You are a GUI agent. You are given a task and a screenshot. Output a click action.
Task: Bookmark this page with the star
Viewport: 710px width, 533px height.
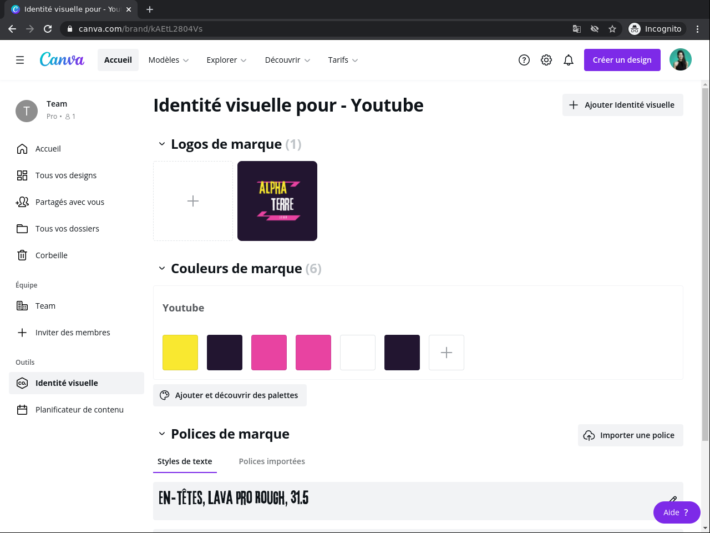[x=612, y=29]
